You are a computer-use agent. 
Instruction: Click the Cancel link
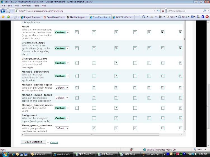point(54,142)
